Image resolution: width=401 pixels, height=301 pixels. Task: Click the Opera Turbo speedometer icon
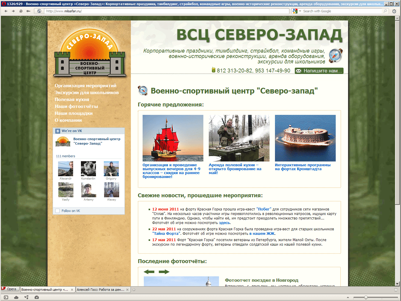37,297
